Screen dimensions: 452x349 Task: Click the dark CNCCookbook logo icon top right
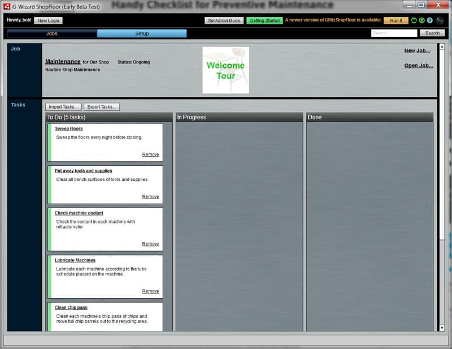point(439,20)
